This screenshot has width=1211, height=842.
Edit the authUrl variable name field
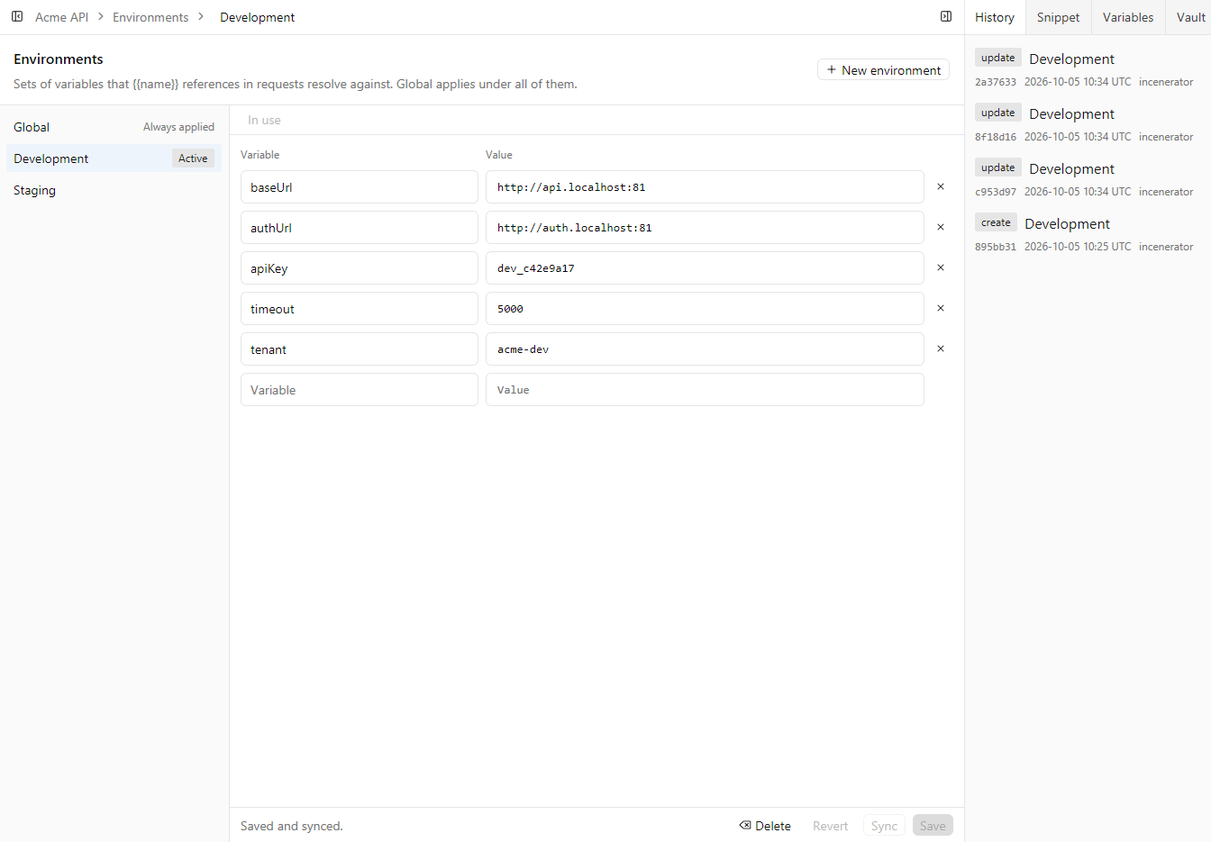[x=360, y=228]
